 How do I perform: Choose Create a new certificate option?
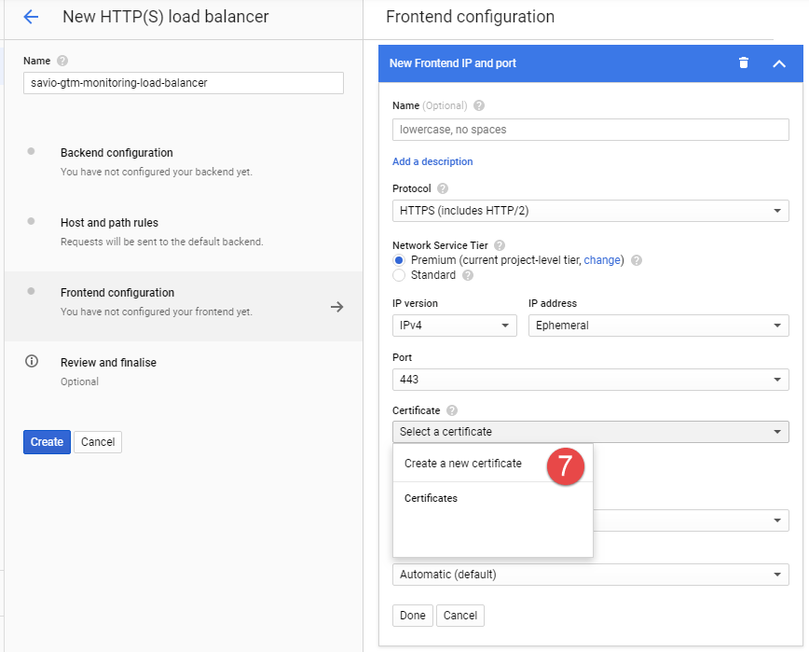[x=463, y=464]
